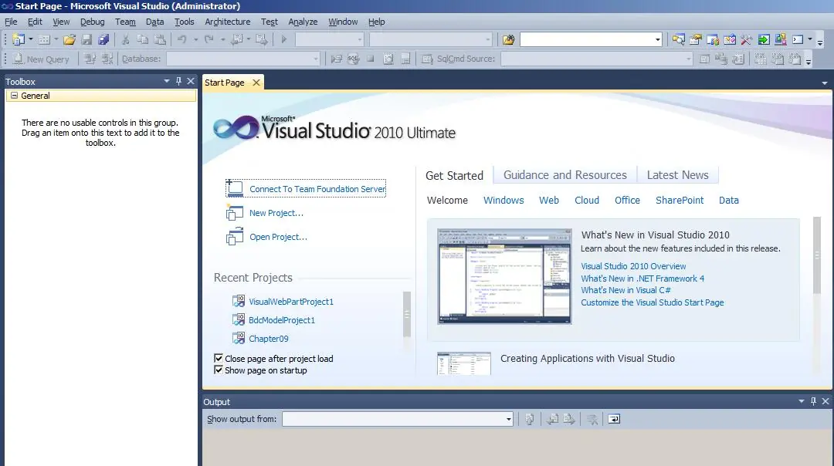Click the Start Page content vertical scrollbar
Image resolution: width=834 pixels, height=466 pixels.
(x=816, y=255)
